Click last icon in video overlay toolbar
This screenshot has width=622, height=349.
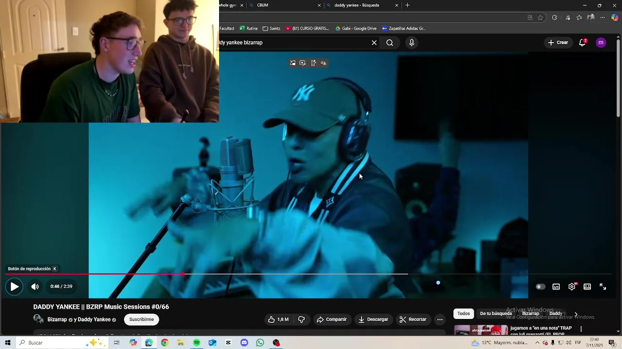[x=323, y=63]
